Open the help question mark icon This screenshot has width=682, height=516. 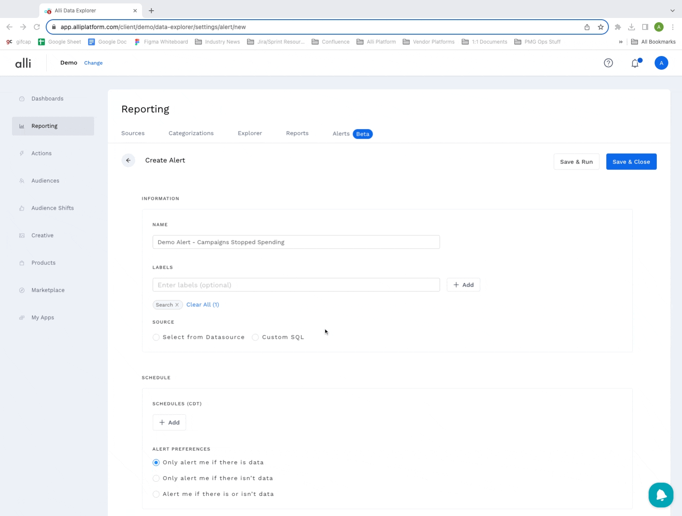pos(608,63)
